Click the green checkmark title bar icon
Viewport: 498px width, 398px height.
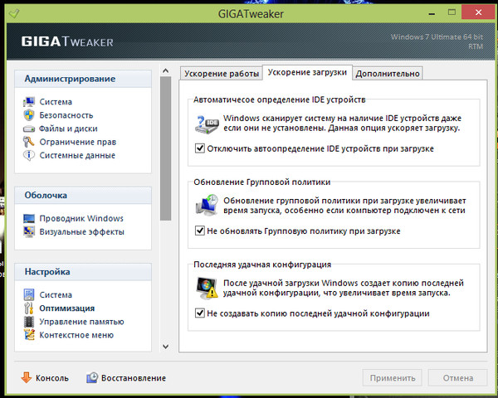pyautogui.click(x=14, y=13)
